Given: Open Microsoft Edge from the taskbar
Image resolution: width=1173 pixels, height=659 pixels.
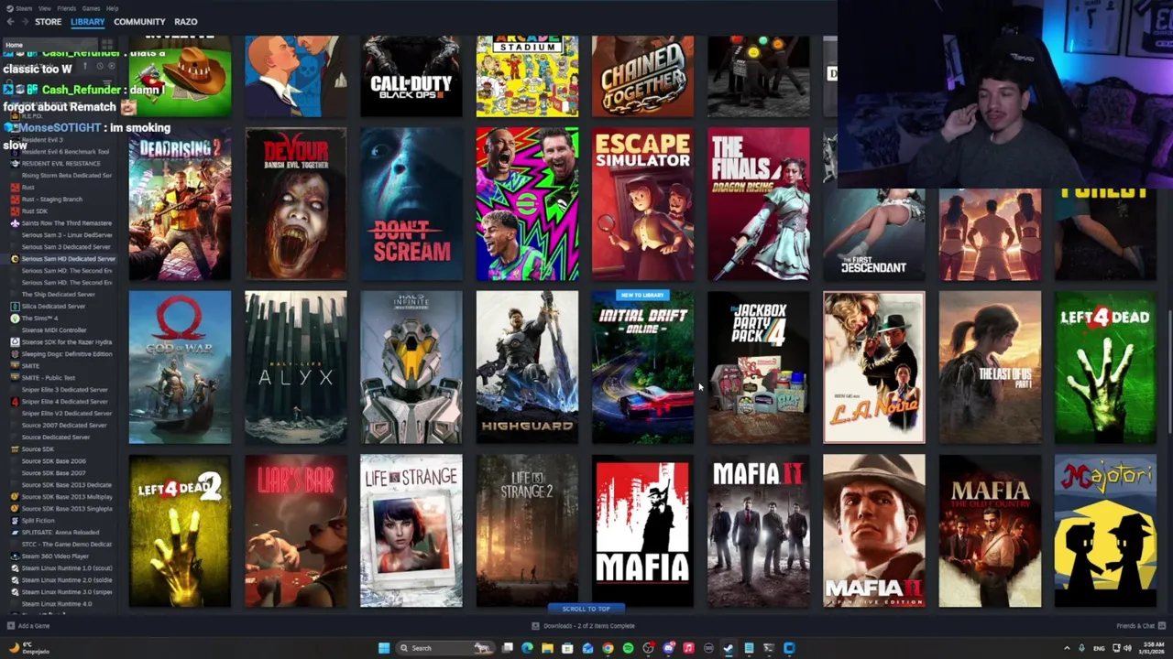Looking at the screenshot, I should click(x=527, y=648).
